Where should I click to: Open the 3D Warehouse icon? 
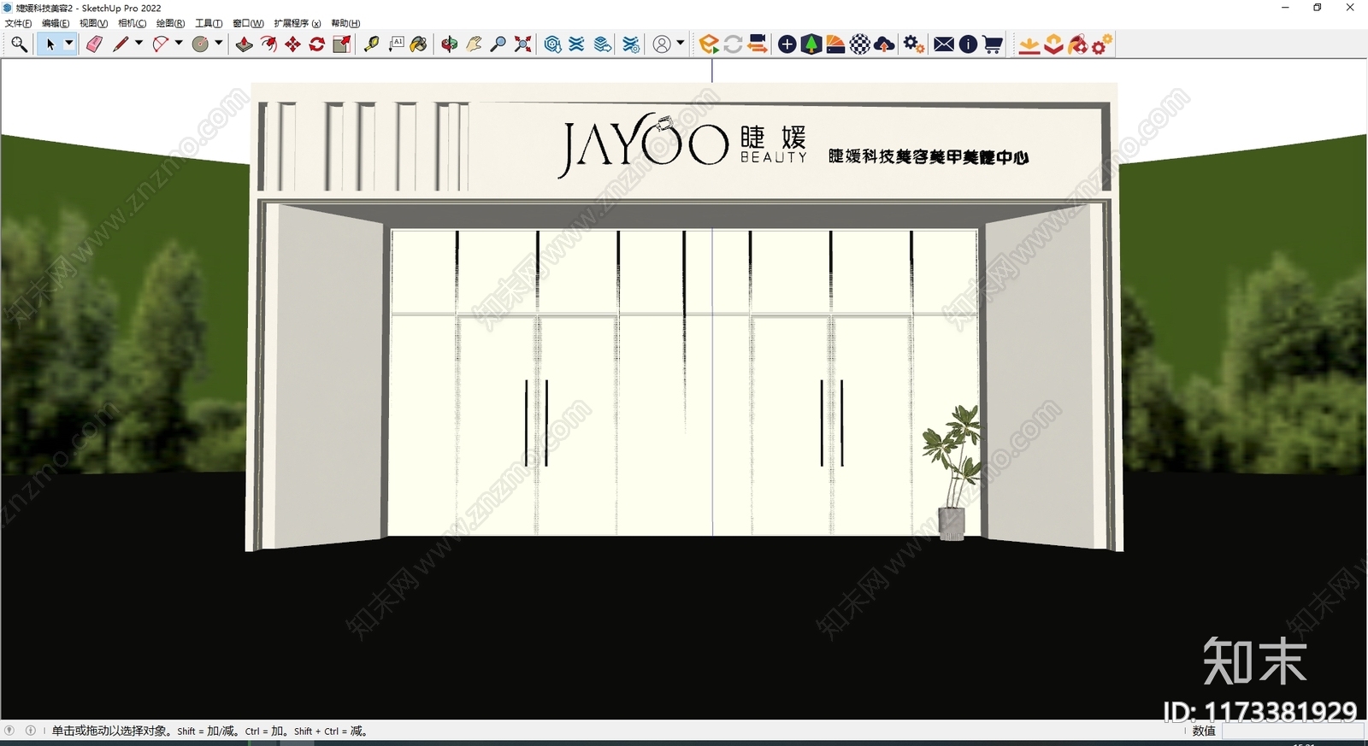[552, 44]
